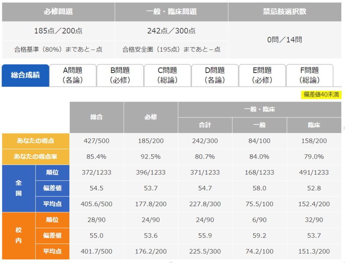This screenshot has width=345, height=263.
Task: Click the orange 校内 row group label
Action: [x=19, y=236]
